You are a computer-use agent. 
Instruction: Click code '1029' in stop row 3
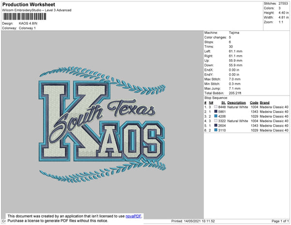[x=255, y=116]
